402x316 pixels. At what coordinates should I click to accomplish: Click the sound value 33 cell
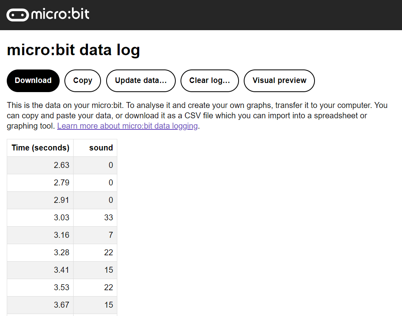click(x=95, y=218)
